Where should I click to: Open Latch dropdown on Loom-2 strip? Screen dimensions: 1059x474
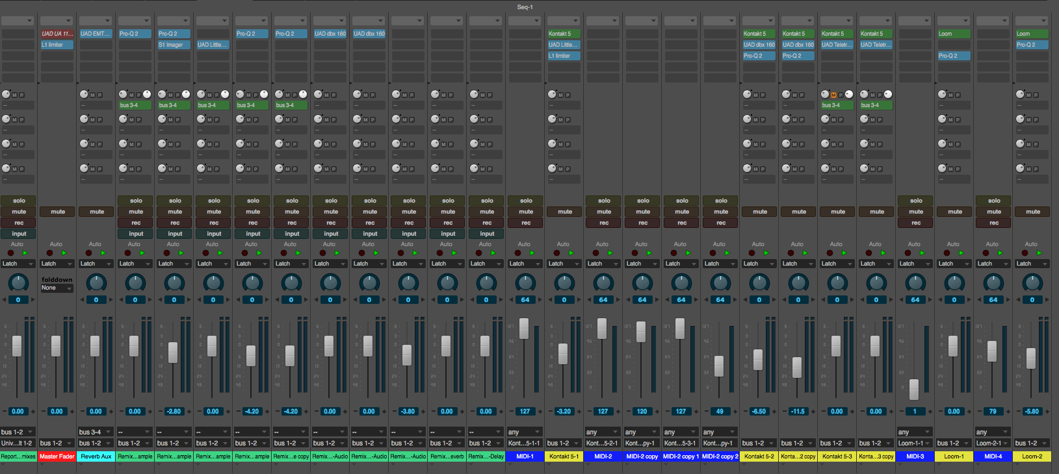[1032, 264]
